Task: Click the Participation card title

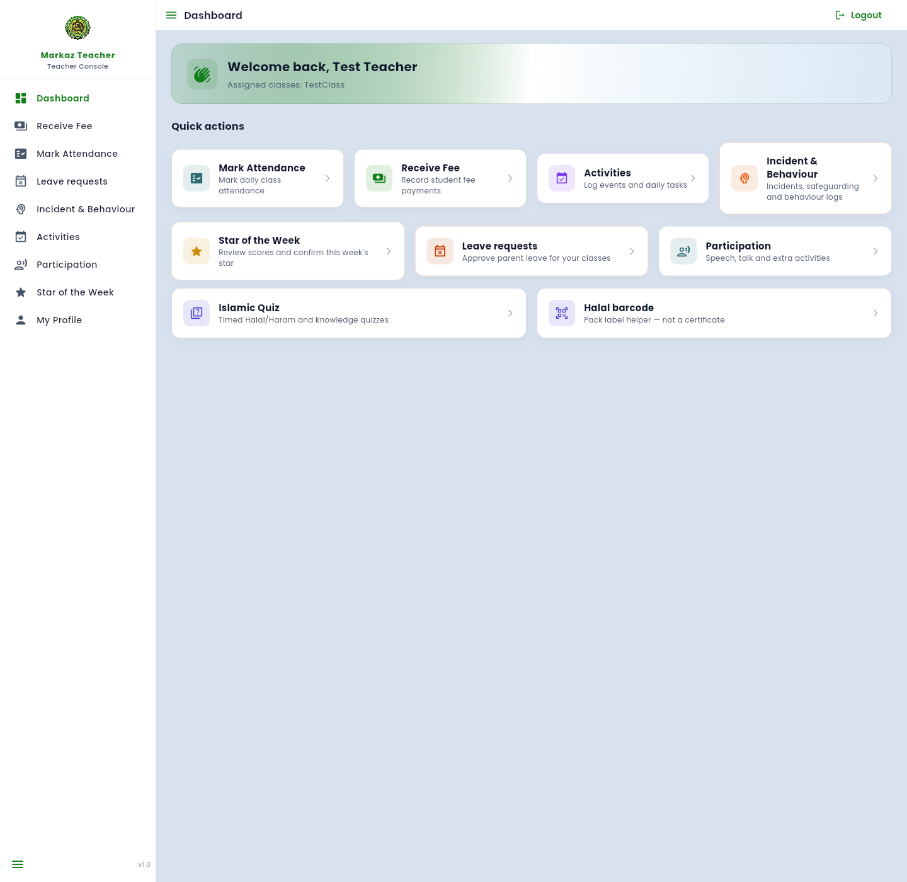Action: pos(738,246)
